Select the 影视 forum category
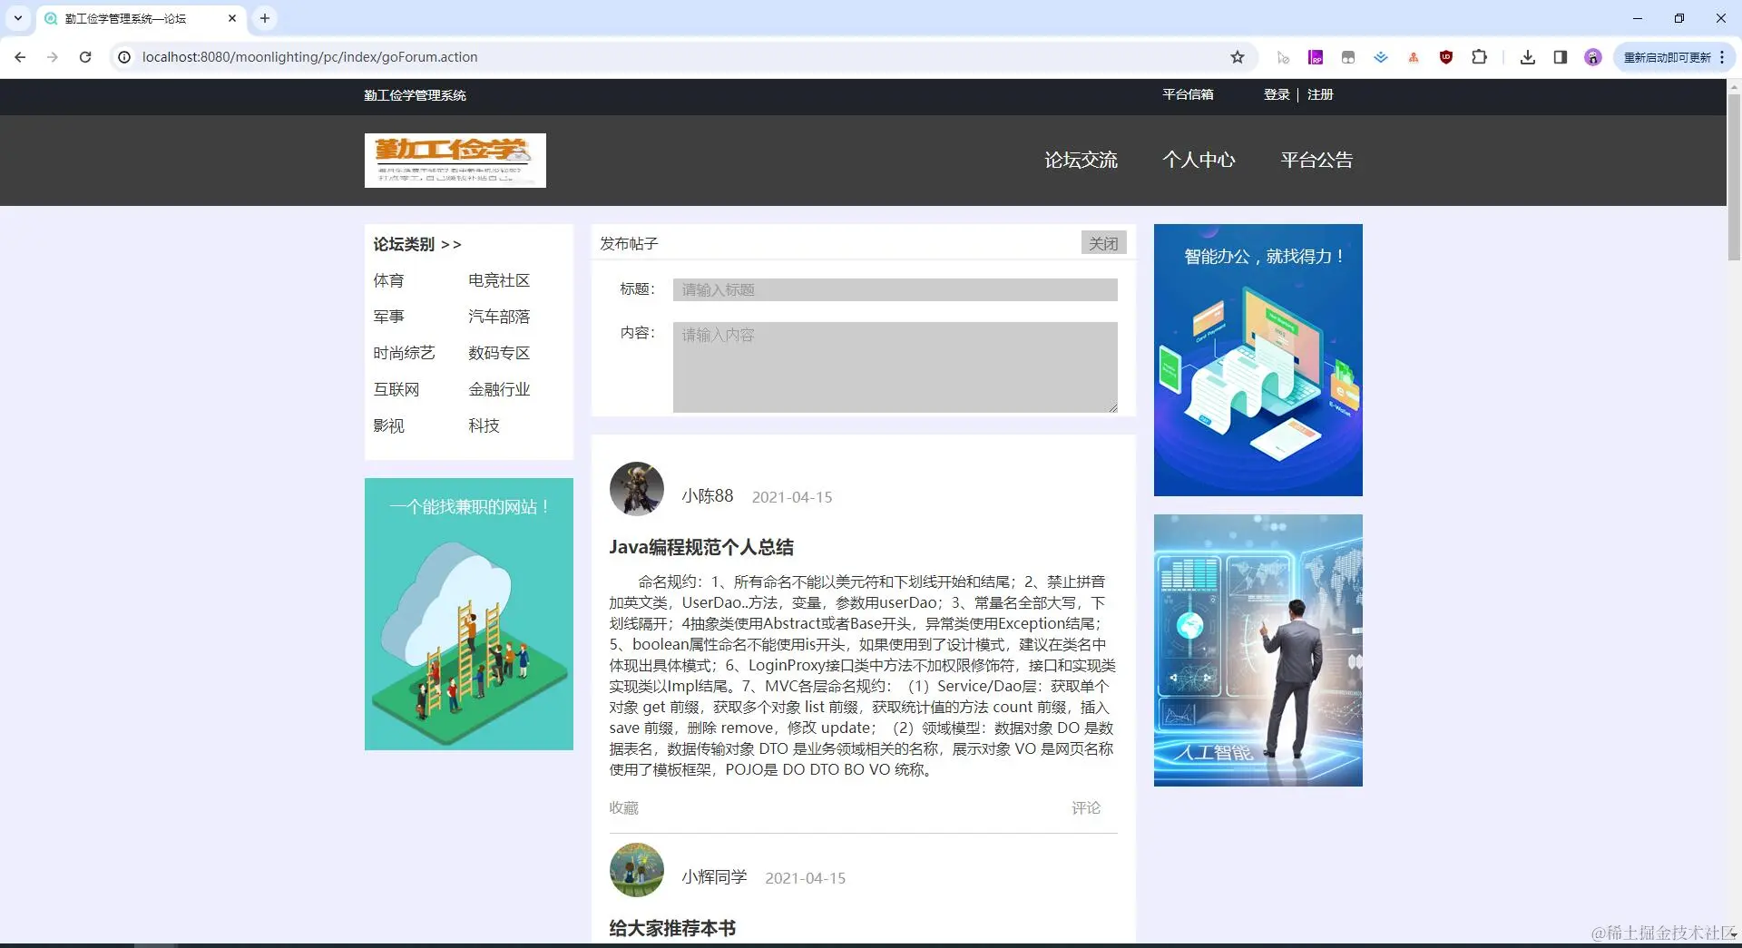This screenshot has height=948, width=1742. tap(388, 425)
